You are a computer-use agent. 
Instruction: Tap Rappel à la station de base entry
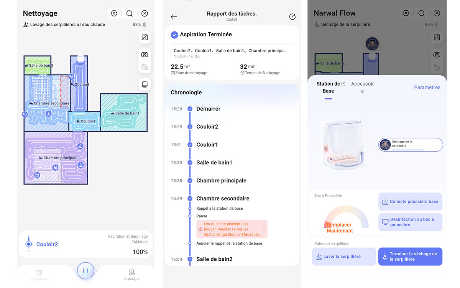[x=220, y=209]
